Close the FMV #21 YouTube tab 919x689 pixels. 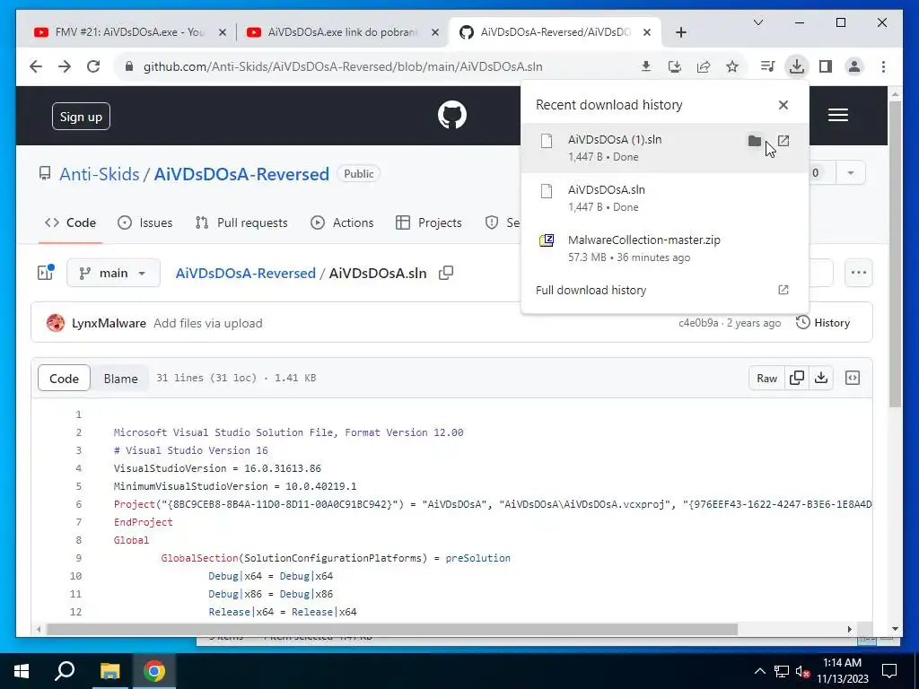(x=223, y=32)
